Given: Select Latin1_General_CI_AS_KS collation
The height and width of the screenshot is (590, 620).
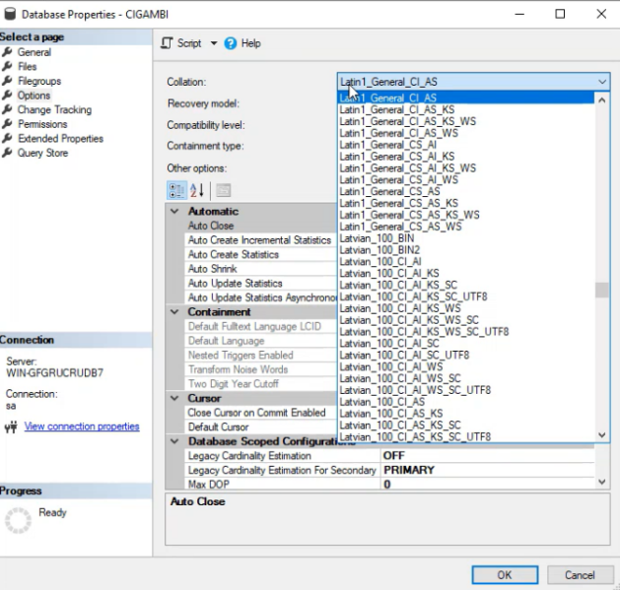Looking at the screenshot, I should tap(466, 109).
